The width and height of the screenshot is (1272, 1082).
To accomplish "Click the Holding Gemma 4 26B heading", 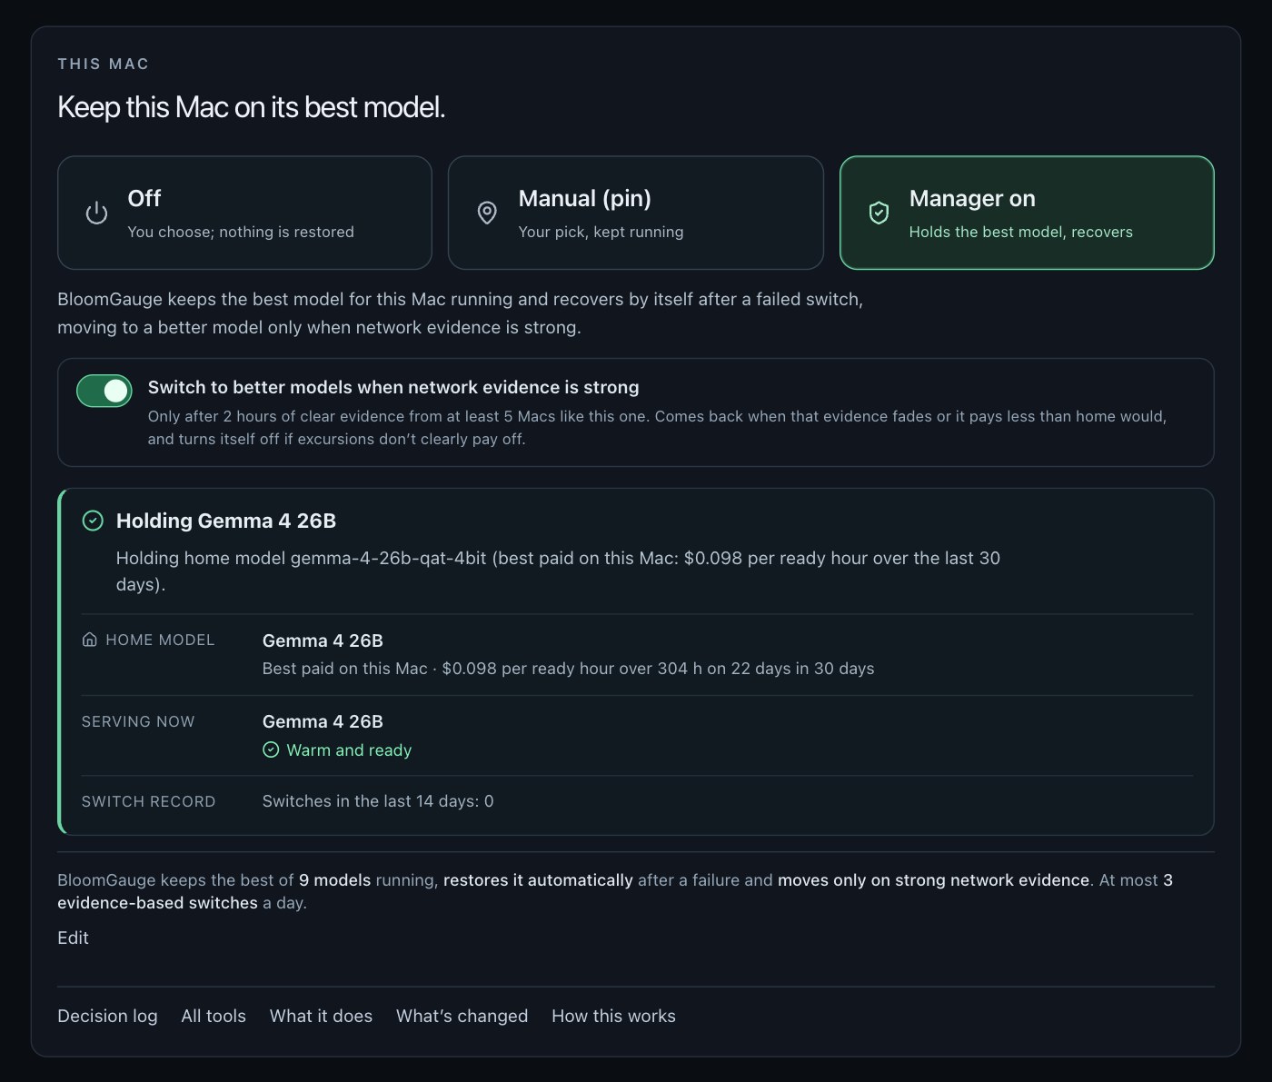I will (x=226, y=521).
